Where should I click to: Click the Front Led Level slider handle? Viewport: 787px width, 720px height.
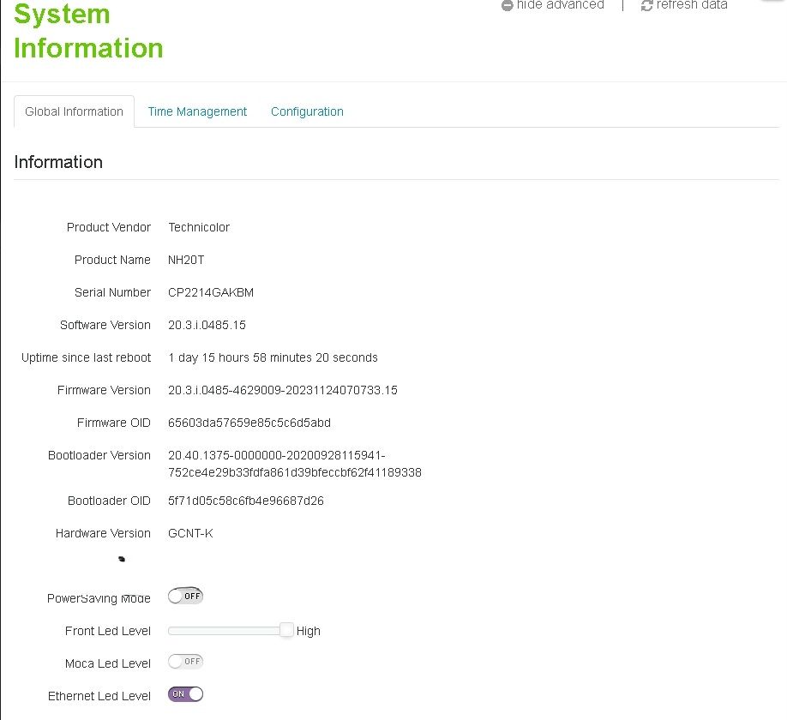286,630
